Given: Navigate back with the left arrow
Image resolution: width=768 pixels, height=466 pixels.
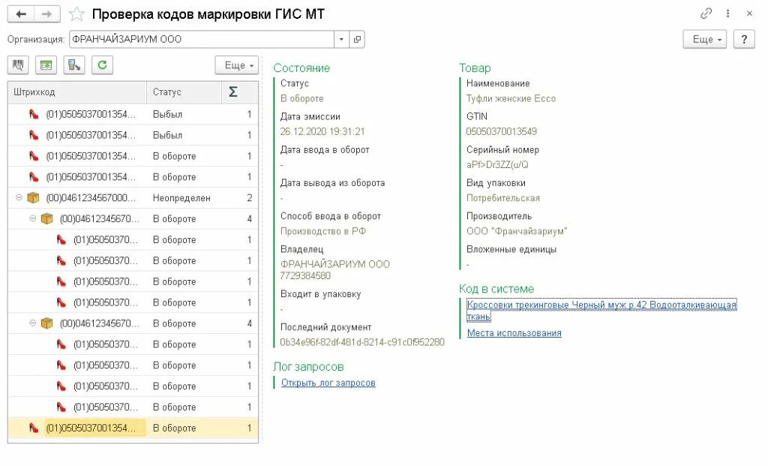Looking at the screenshot, I should point(21,14).
